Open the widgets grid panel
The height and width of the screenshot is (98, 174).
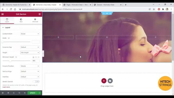click(40, 14)
